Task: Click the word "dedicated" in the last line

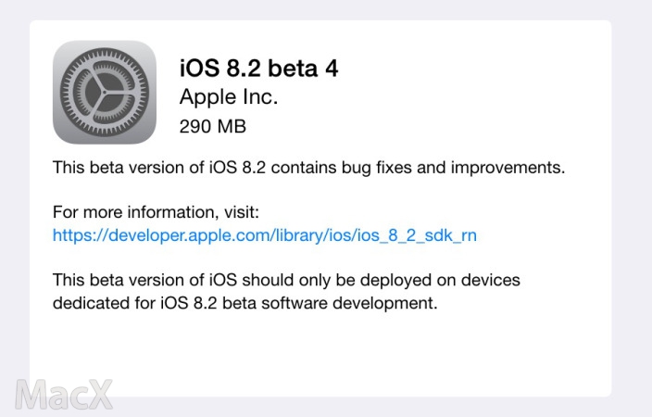Action: 90,302
